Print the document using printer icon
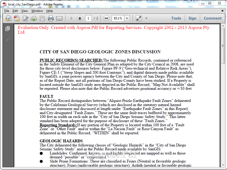Image resolution: width=227 pixels, height=170 pixels. 51,18
